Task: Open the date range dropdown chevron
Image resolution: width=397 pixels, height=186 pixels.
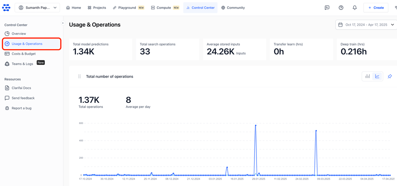Action: 392,25
